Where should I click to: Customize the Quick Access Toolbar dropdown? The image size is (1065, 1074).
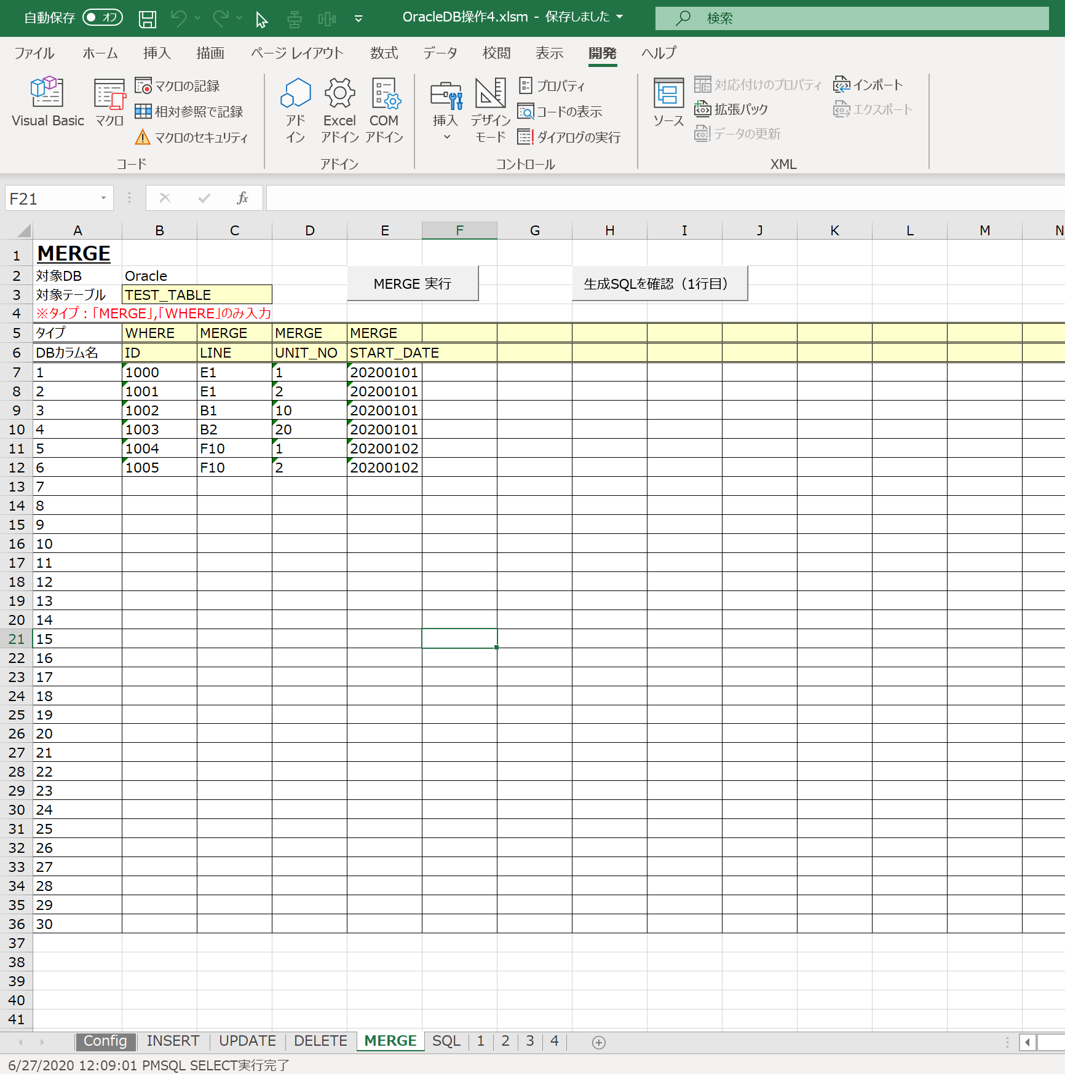pos(358,19)
